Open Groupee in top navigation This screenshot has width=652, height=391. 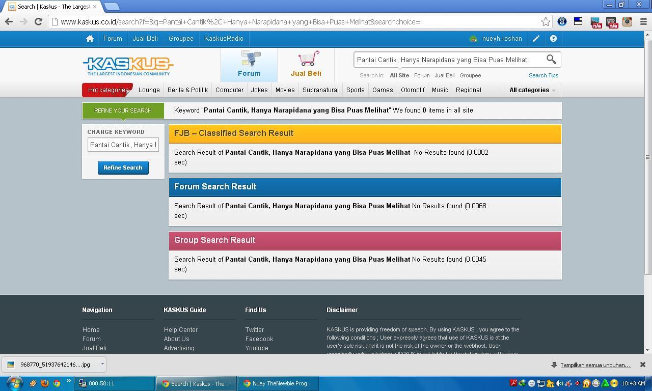coord(181,39)
